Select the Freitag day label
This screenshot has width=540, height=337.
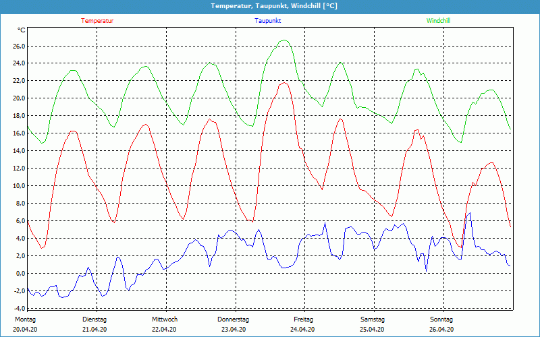303,319
